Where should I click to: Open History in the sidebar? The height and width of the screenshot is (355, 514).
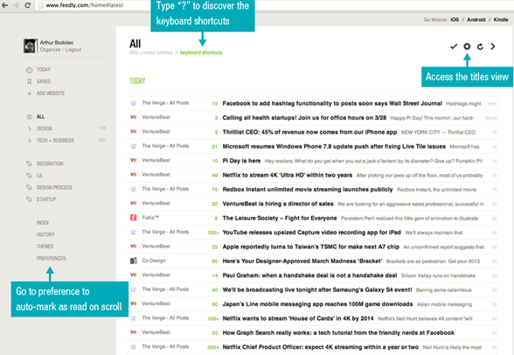[45, 234]
